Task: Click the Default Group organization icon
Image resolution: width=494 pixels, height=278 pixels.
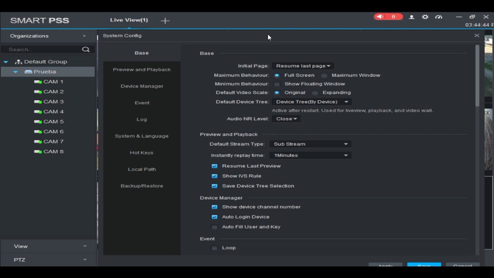Action: pos(18,62)
